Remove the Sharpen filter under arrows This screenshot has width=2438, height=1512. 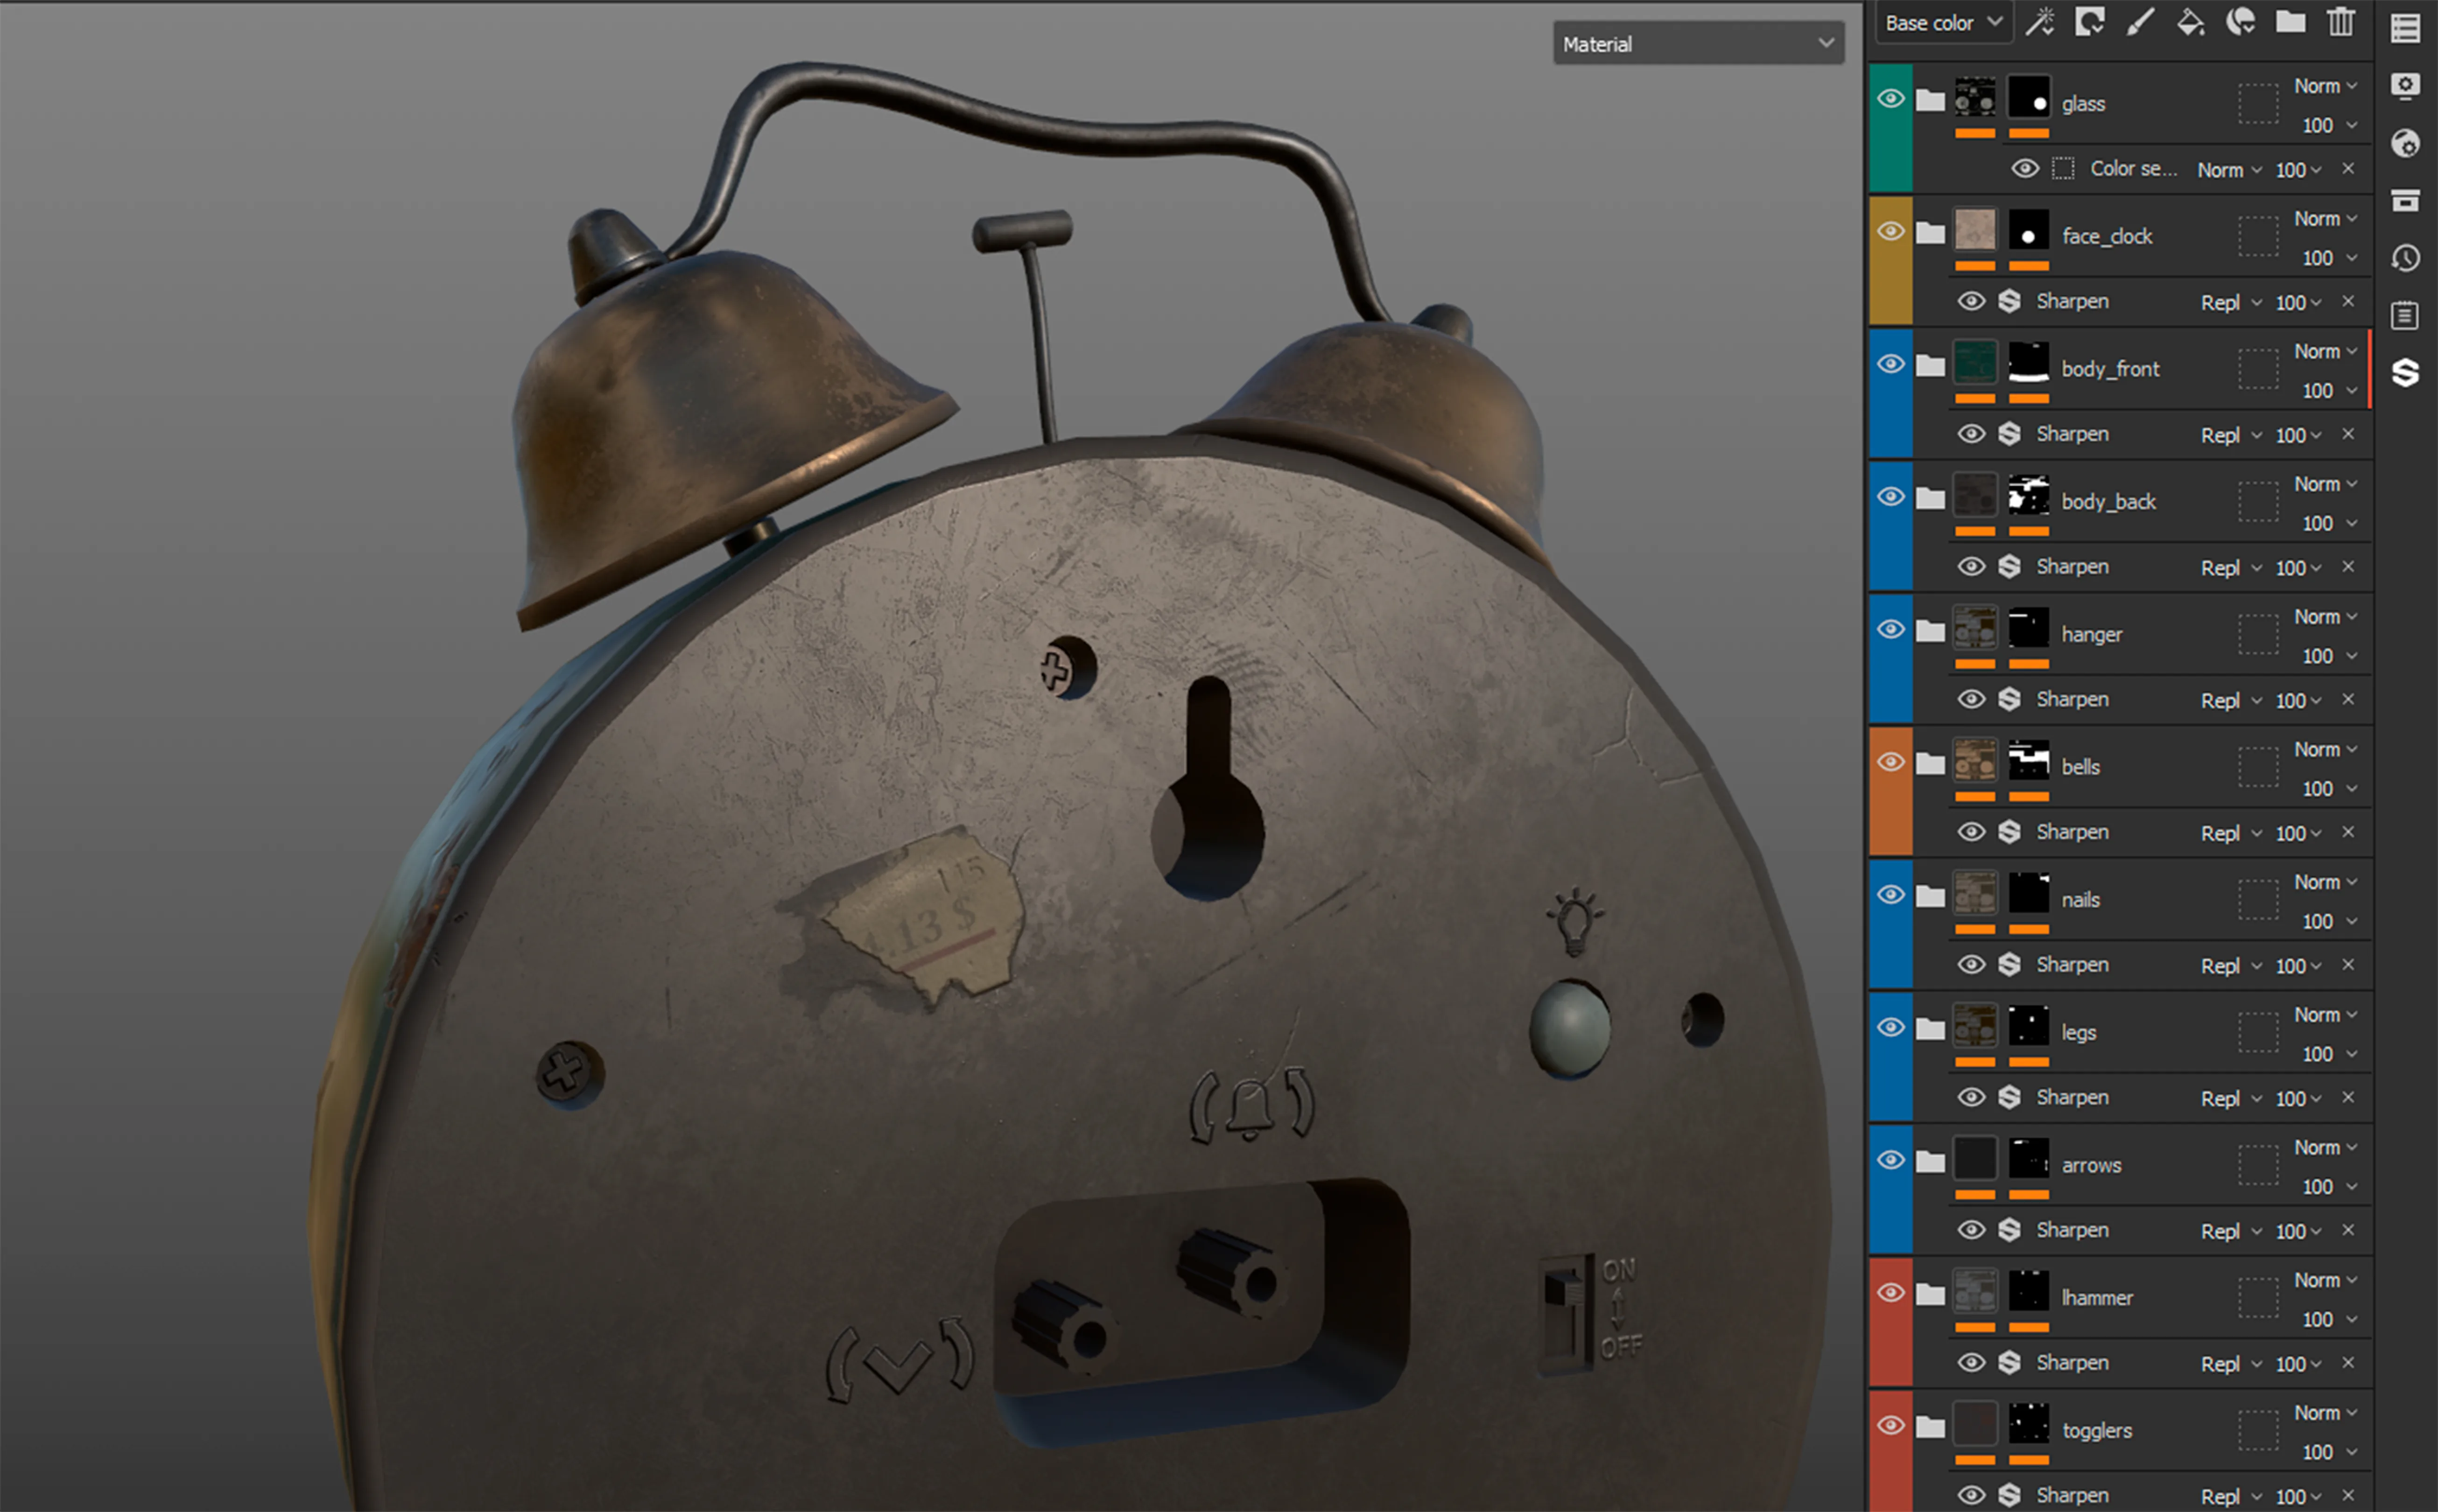(x=2348, y=1230)
